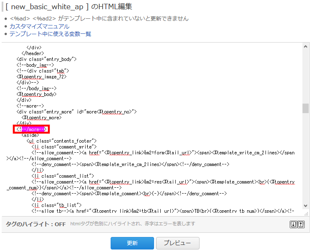Screen dimensions: 311x252
Task: Click the editor scrollbar thumb
Action: 306,108
